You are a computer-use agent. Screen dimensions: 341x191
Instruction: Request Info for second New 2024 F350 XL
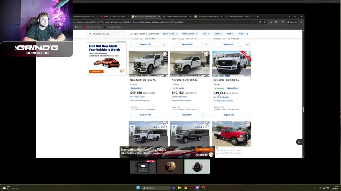187,115
